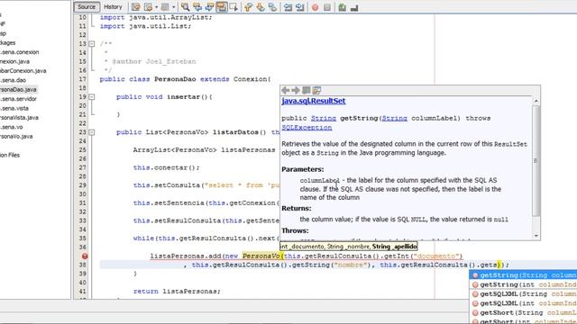Click the Javadoc scrollbar down arrow

coord(536,236)
